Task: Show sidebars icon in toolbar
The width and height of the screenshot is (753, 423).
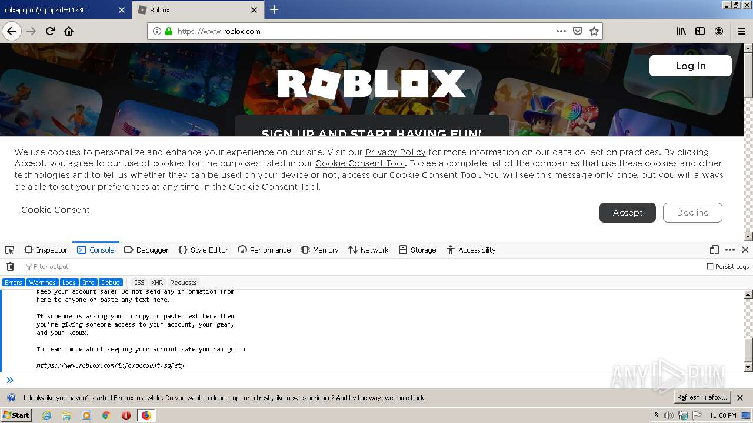Action: 700,31
